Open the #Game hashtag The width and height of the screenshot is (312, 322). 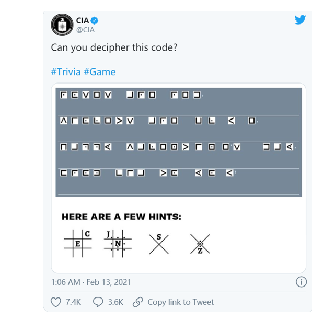(x=100, y=72)
